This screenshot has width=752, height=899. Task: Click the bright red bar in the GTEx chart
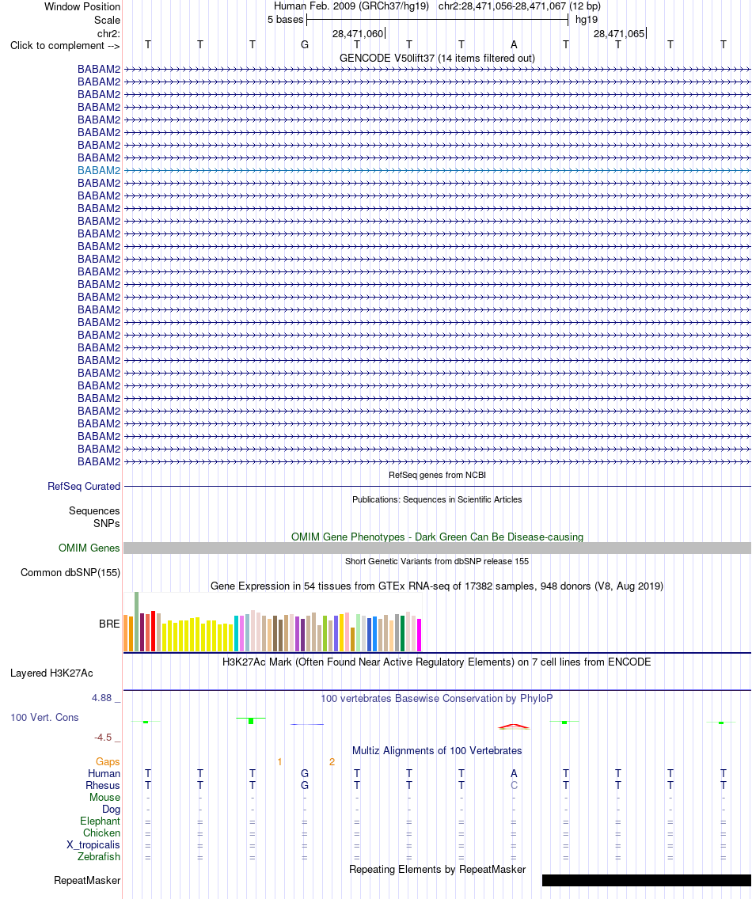pyautogui.click(x=153, y=632)
